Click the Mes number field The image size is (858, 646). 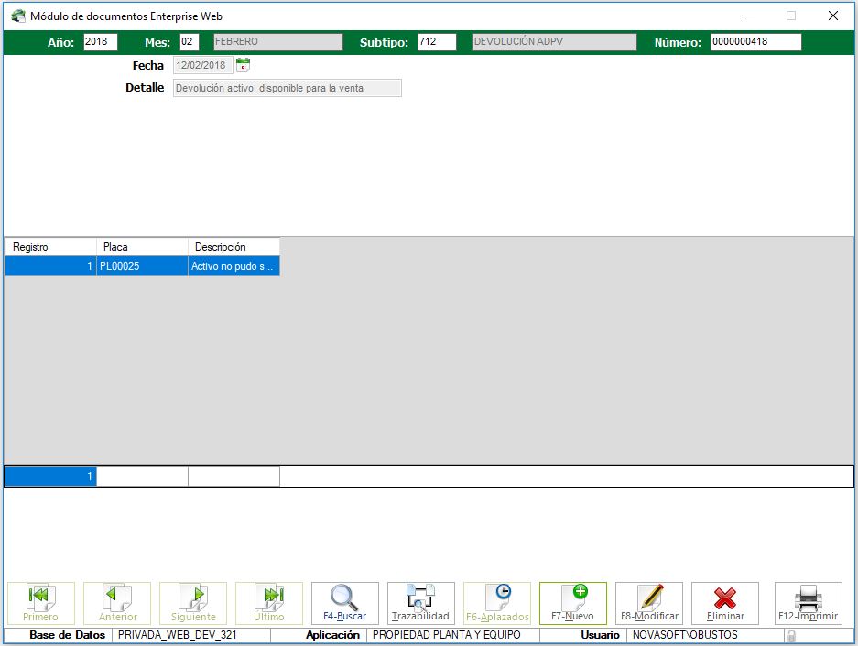coord(190,42)
